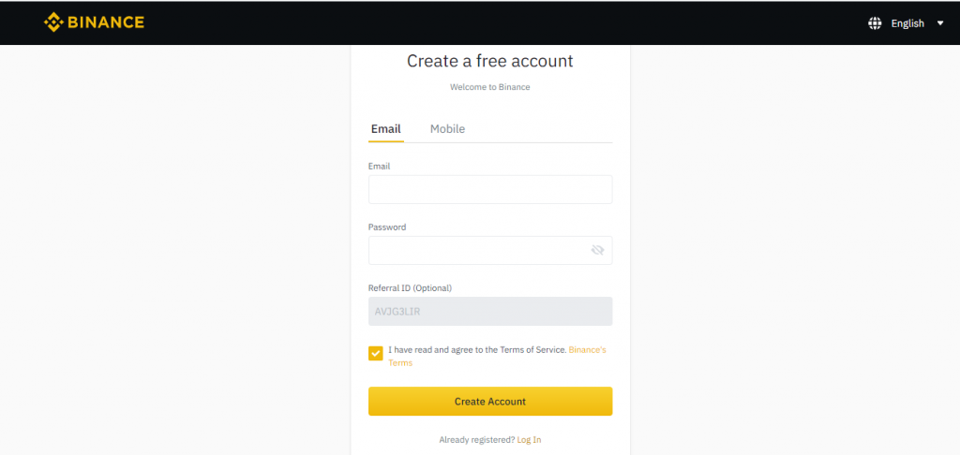Select the Email registration tab
960x455 pixels.
point(385,129)
